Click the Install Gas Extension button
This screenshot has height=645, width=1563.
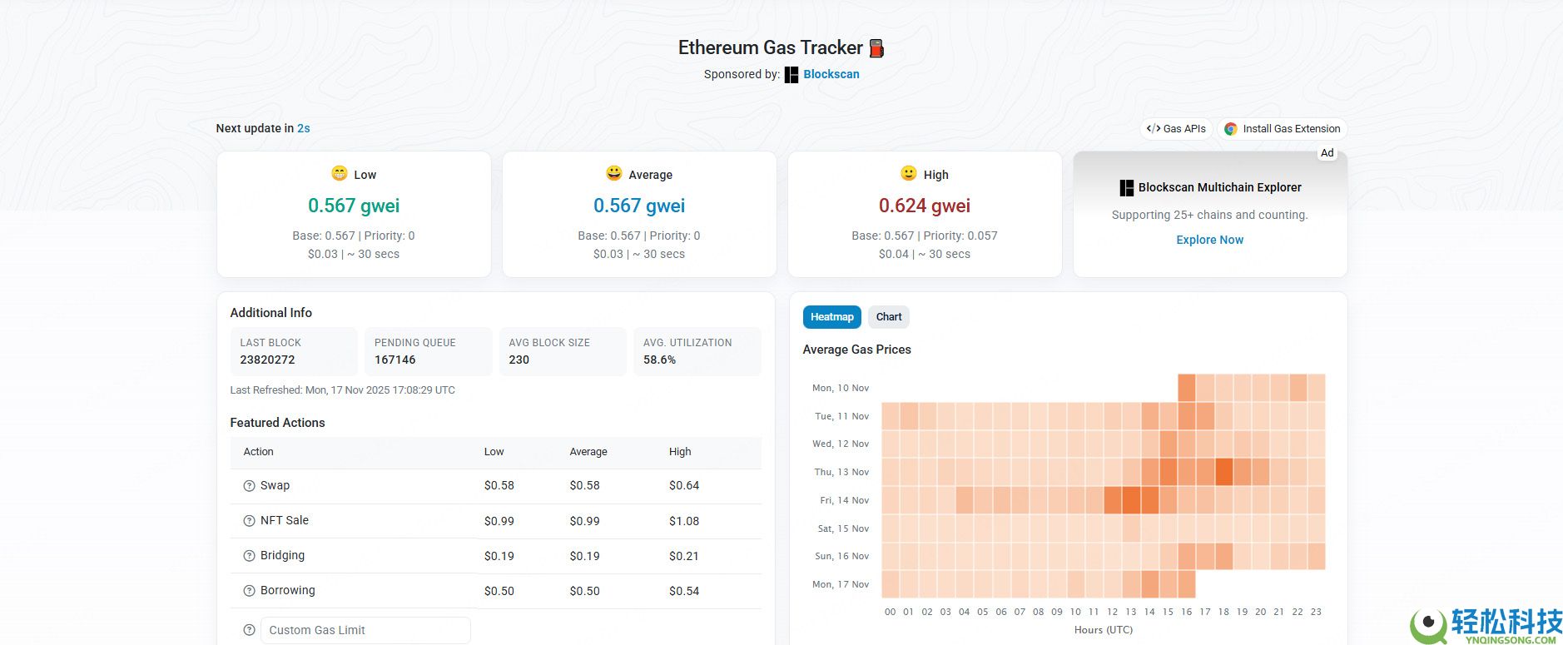1282,128
